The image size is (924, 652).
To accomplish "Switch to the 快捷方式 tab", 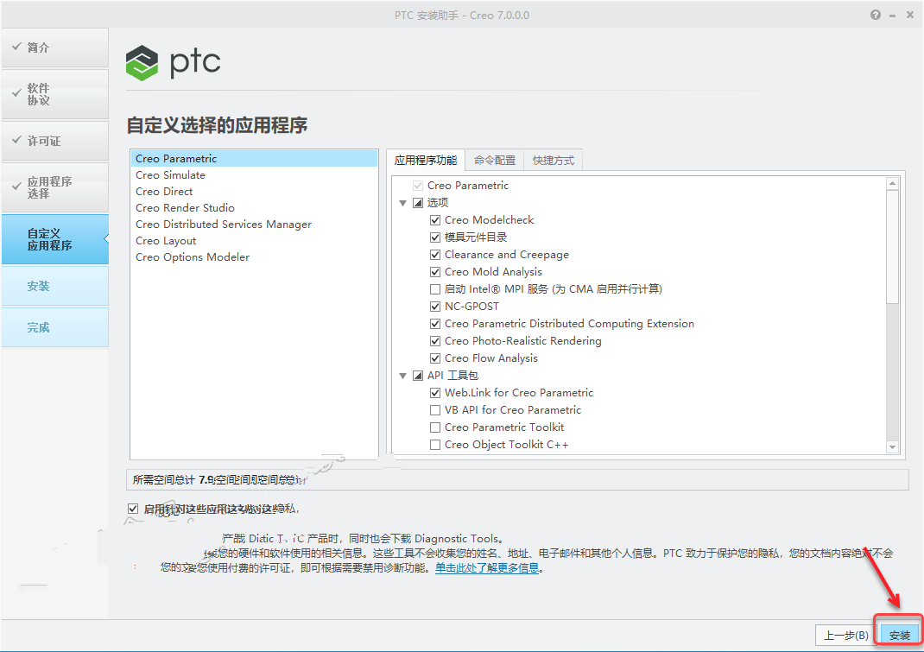I will (x=554, y=161).
